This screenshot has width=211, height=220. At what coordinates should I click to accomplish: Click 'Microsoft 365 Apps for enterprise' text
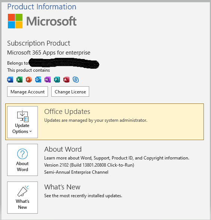(49, 53)
